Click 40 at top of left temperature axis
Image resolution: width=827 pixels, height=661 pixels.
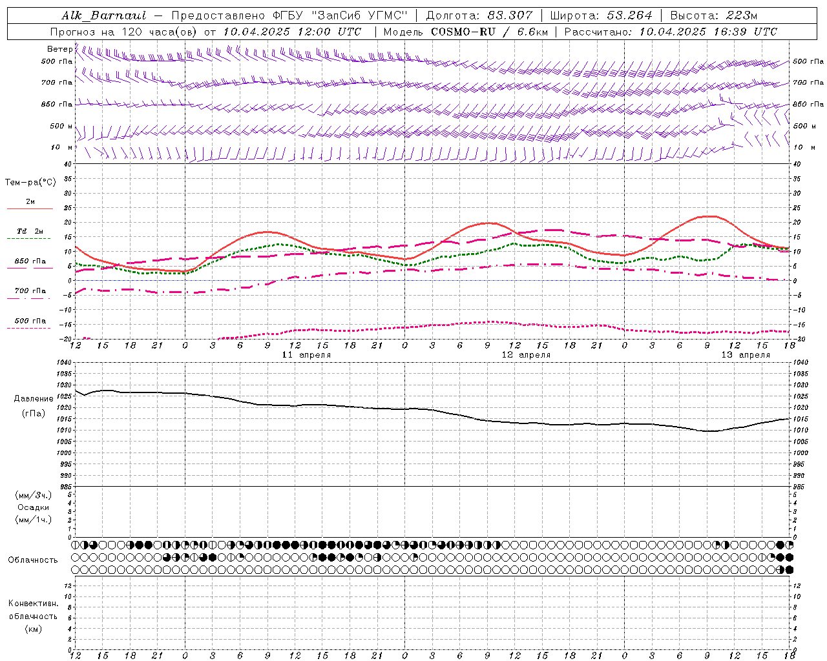click(x=68, y=164)
